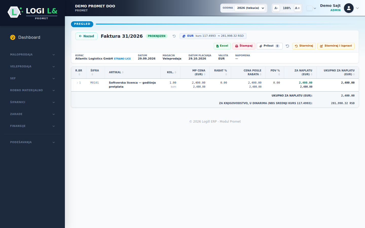Open the user avatar icon

(349, 8)
